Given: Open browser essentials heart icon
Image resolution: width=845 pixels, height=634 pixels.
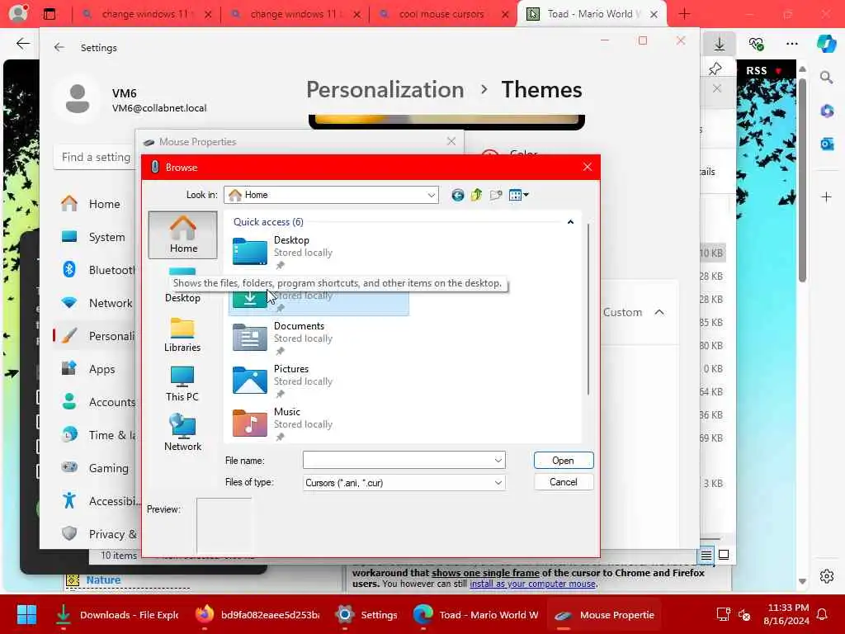Looking at the screenshot, I should [756, 43].
